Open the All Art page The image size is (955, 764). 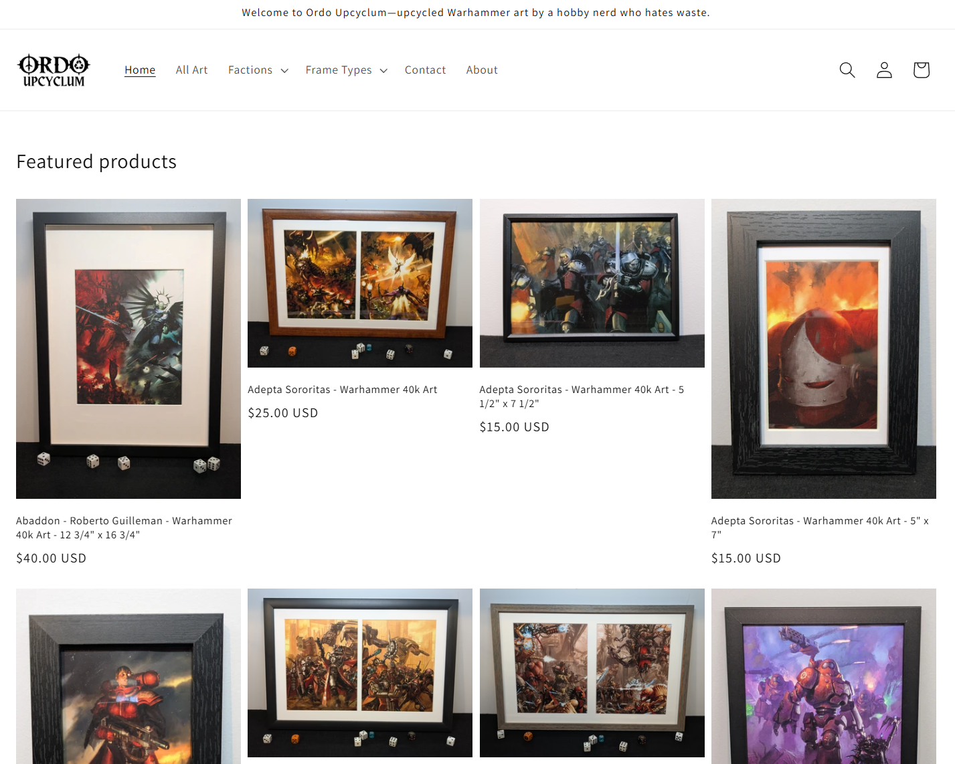click(x=191, y=70)
